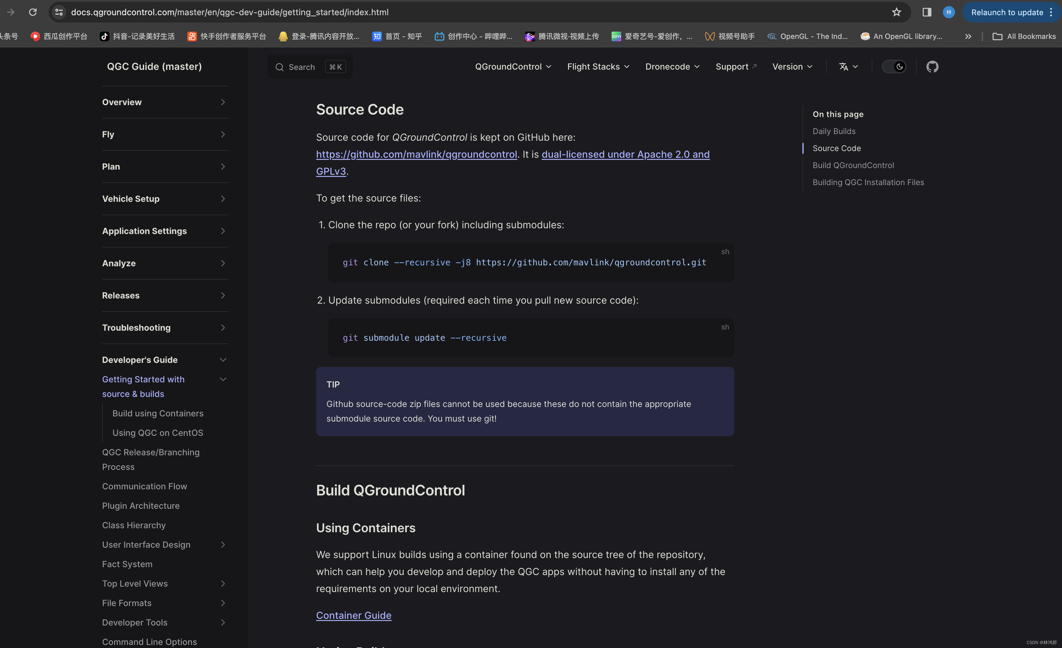The width and height of the screenshot is (1062, 648).
Task: Open QGC Release/Branching Process page
Action: (151, 459)
